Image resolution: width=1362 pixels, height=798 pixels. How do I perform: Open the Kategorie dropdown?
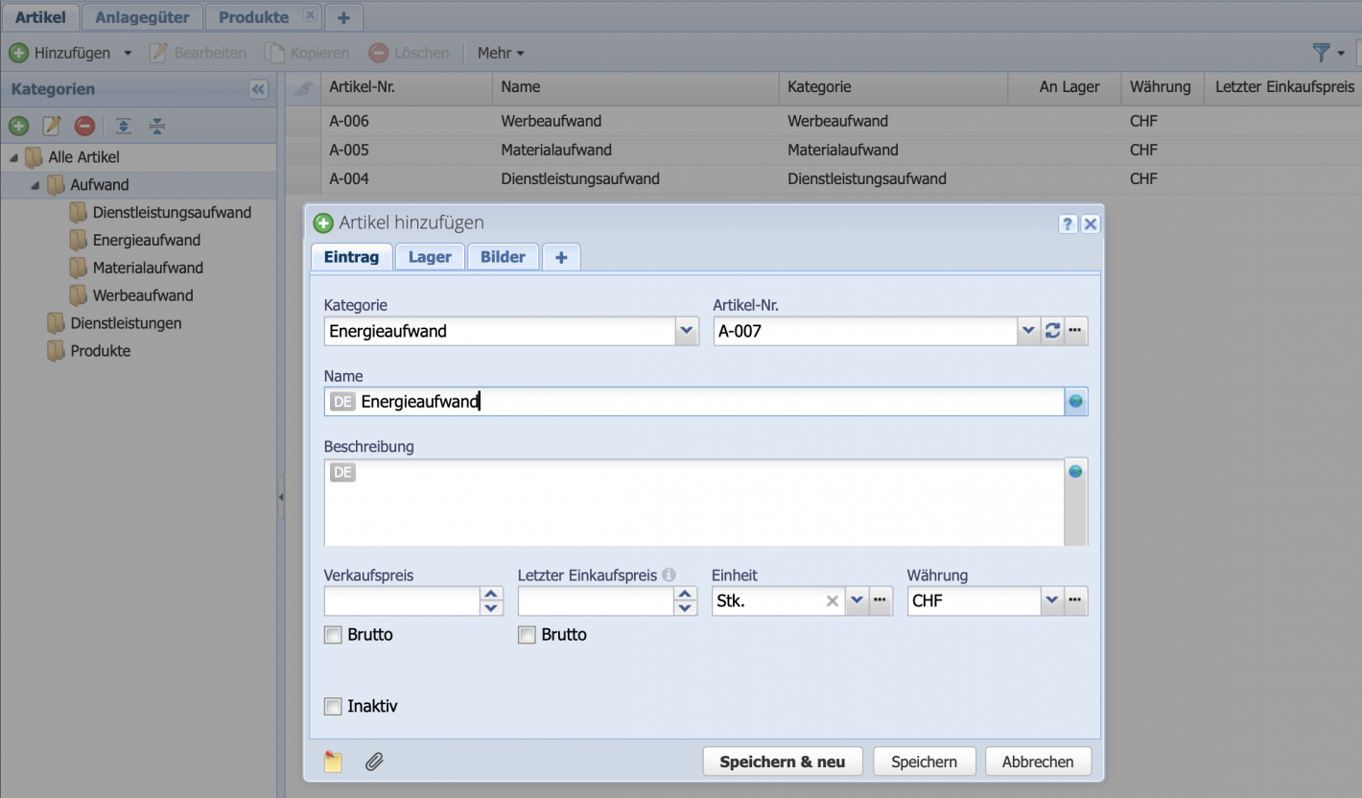(687, 331)
